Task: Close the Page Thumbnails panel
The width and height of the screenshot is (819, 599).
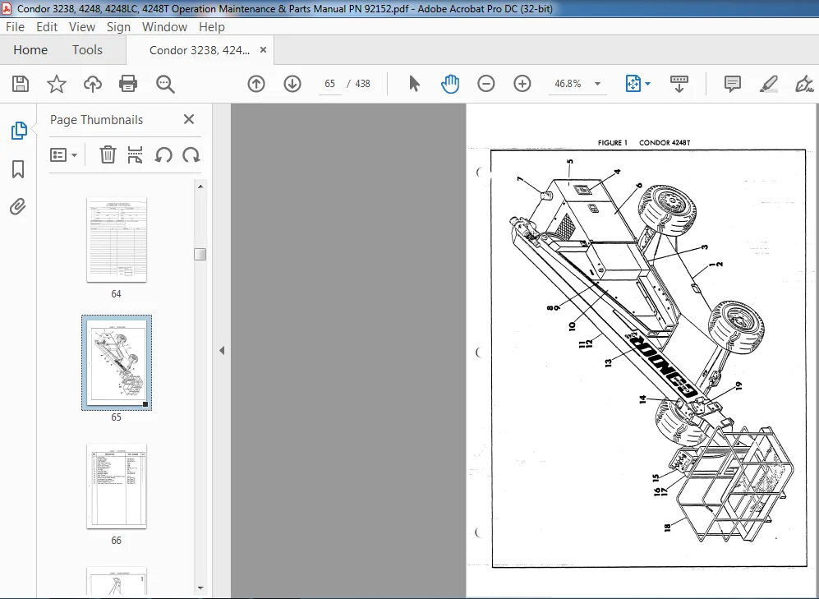Action: click(189, 119)
